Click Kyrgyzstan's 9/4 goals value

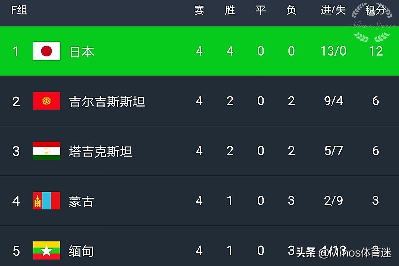coord(333,101)
